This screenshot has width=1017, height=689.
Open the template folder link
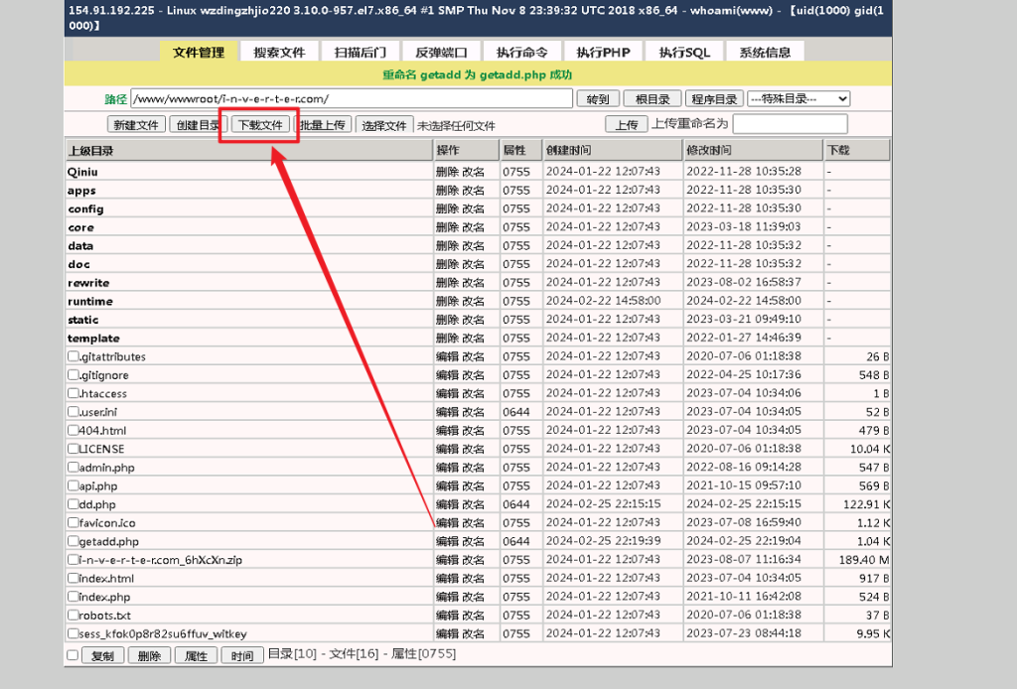point(93,339)
